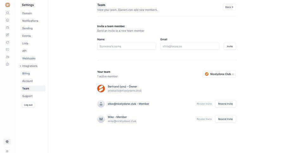Image resolution: width=285 pixels, height=153 pixels.
Task: Log out using the Log out button
Action: (28, 105)
